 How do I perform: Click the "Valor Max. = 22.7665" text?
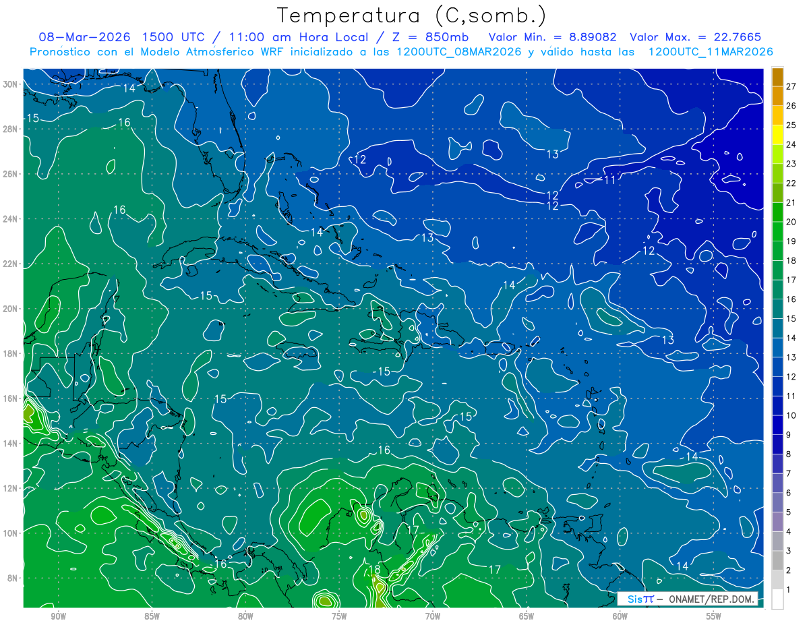click(x=696, y=37)
